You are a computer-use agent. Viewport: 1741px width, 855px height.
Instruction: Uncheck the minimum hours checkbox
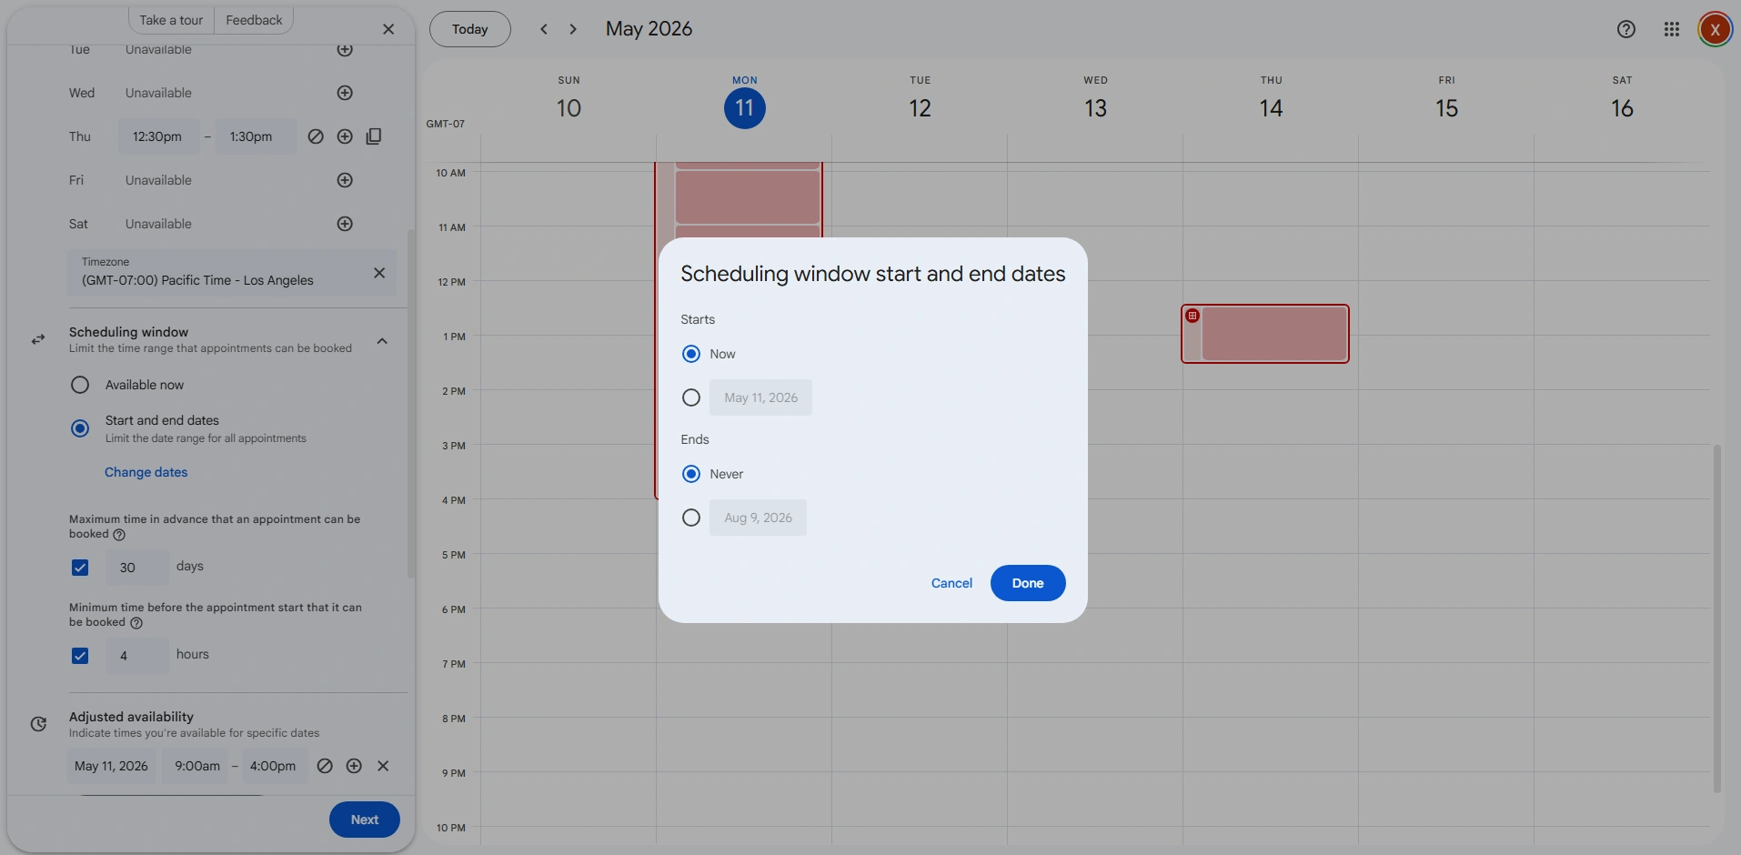[x=80, y=656]
